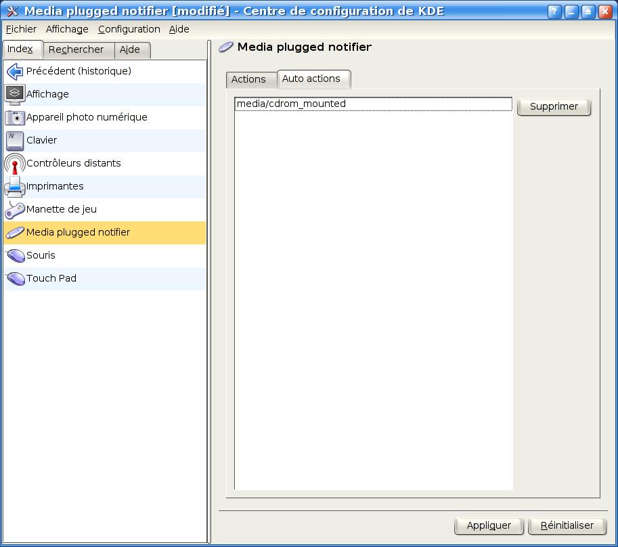Viewport: 618px width, 547px height.
Task: Open the Contrôleurs distants label
Action: point(74,163)
